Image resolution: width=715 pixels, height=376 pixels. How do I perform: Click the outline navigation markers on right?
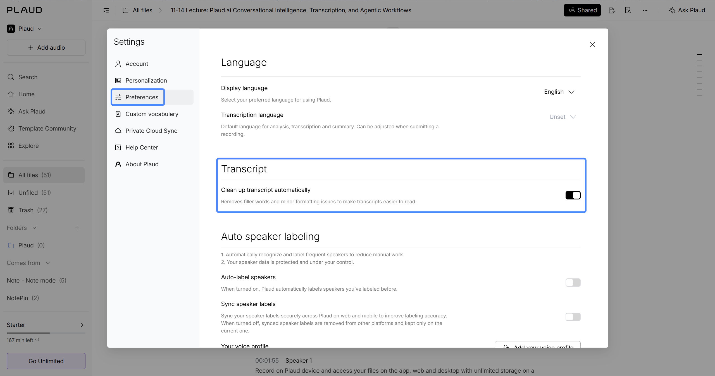point(699,75)
